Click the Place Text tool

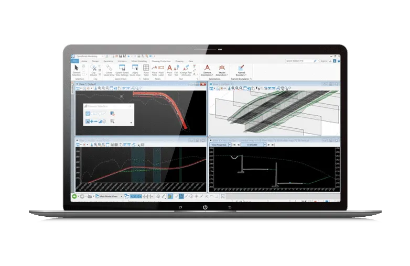coord(169,71)
